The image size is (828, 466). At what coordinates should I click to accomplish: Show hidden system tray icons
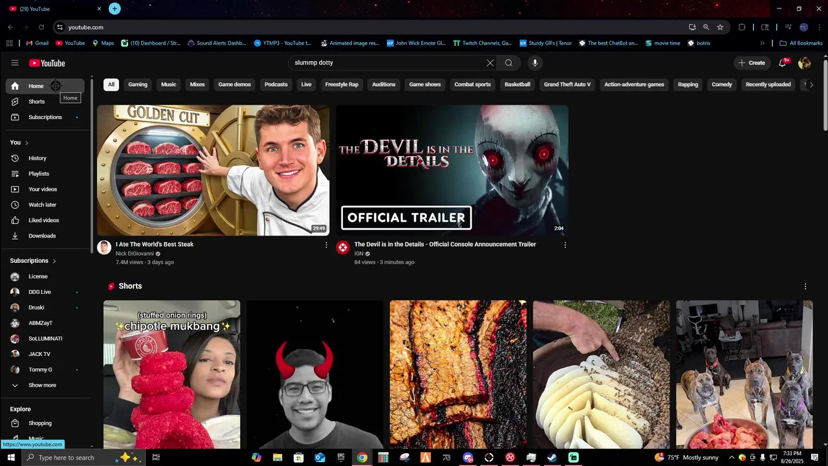(732, 458)
